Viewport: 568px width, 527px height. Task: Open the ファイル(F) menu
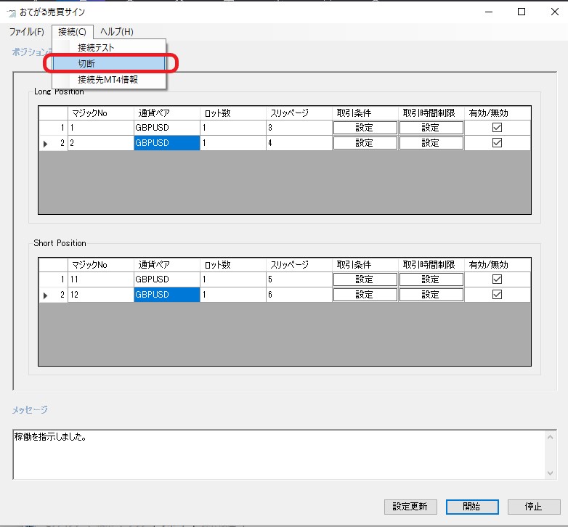tap(27, 32)
